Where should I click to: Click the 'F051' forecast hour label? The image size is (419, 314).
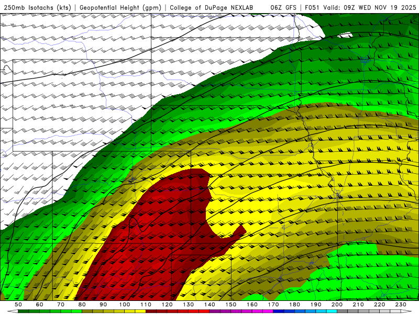point(312,7)
